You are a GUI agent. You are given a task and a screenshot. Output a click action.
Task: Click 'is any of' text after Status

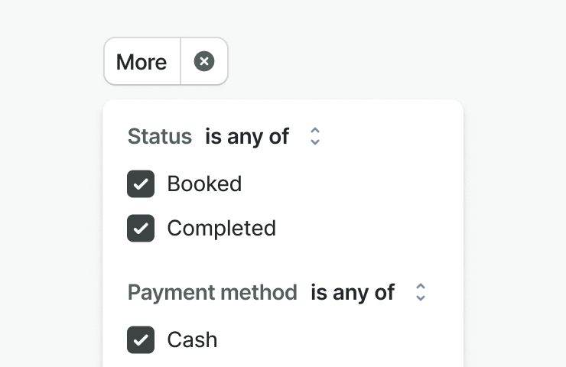[247, 137]
